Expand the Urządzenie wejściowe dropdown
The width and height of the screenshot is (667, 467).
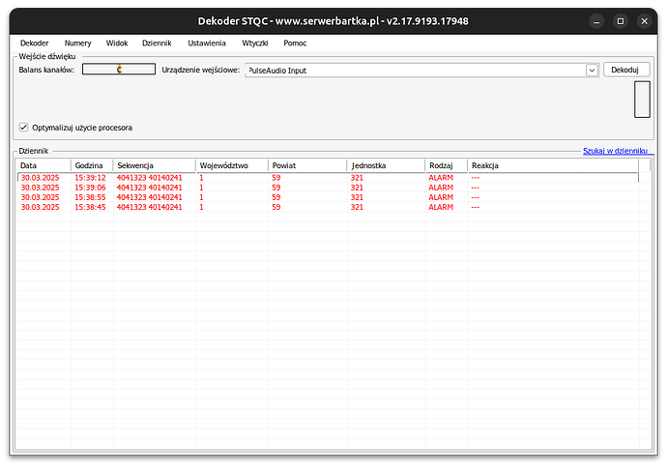590,70
